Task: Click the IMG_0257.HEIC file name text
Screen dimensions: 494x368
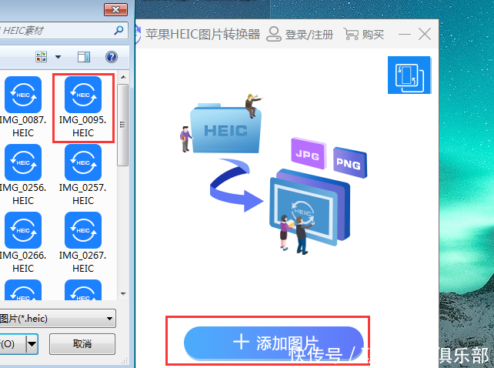Action: click(x=83, y=194)
